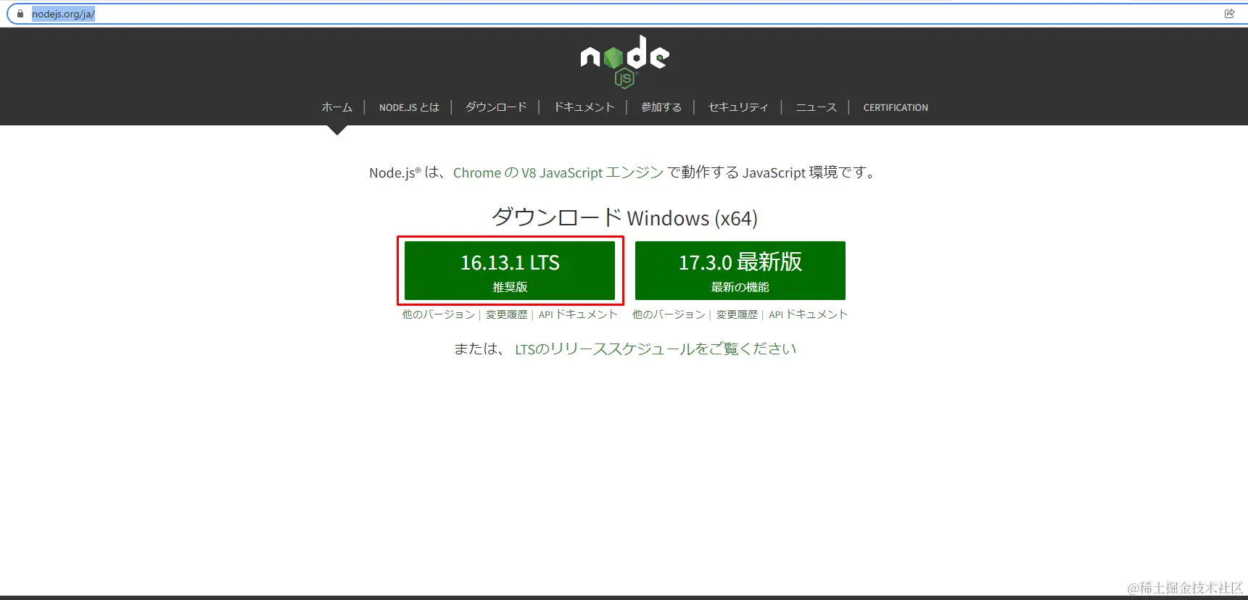Viewport: 1248px width, 600px height.
Task: Open 変更履歴 under the 17.3.0 button
Action: tap(737, 314)
